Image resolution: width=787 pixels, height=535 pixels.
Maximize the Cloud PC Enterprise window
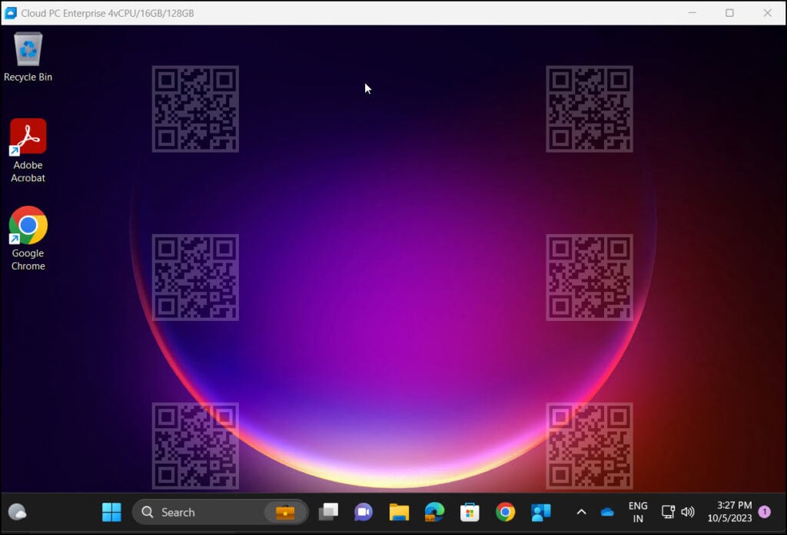coord(730,12)
